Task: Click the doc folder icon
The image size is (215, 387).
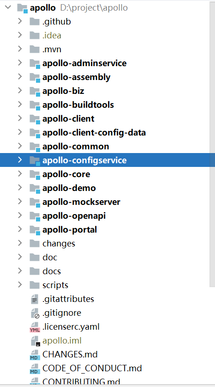Action: 35,257
